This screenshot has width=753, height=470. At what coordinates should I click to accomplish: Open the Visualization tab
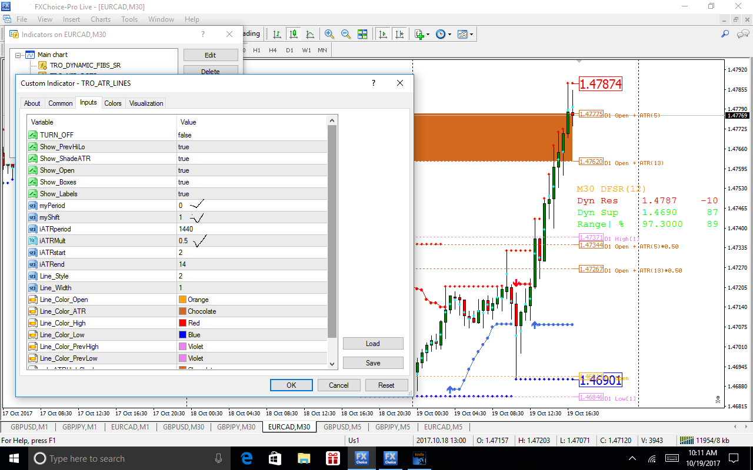(x=146, y=103)
